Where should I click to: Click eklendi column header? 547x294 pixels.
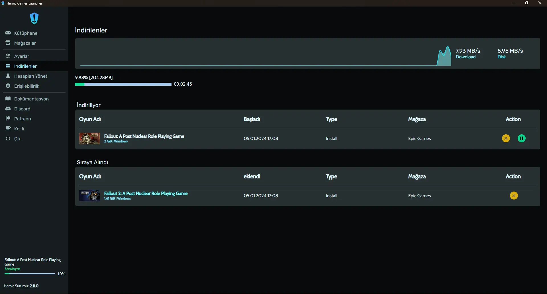click(252, 176)
